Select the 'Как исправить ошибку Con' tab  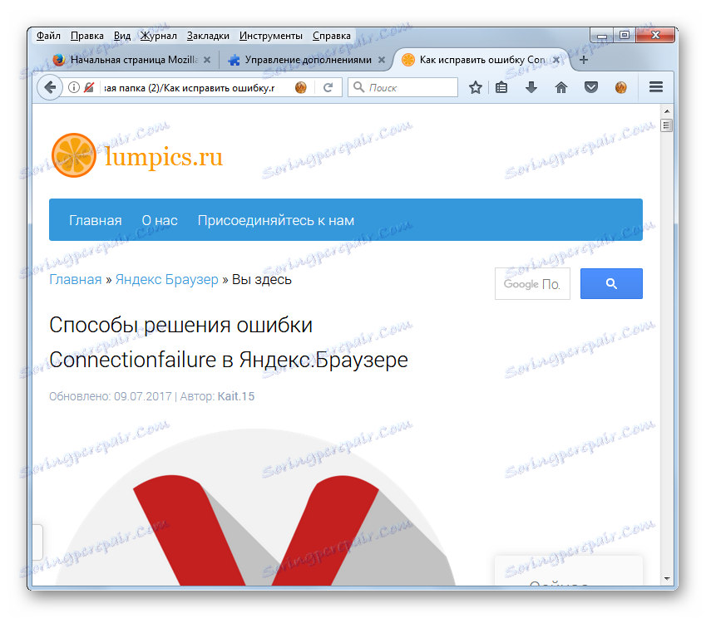pos(480,60)
